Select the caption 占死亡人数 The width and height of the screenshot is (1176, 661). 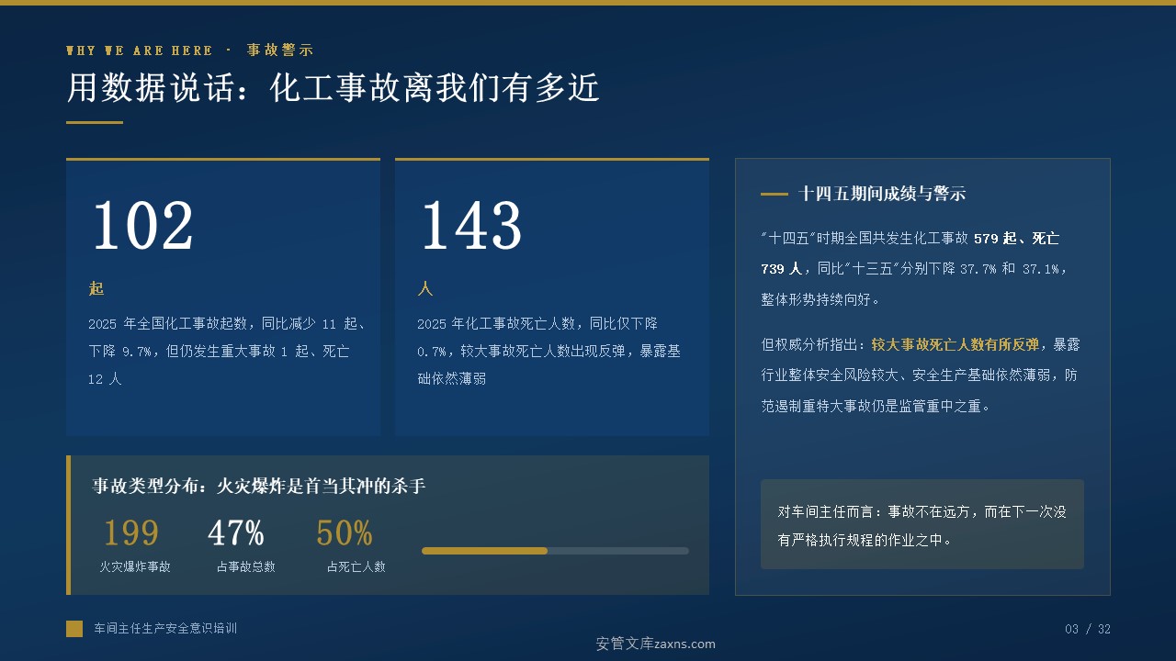tap(356, 567)
